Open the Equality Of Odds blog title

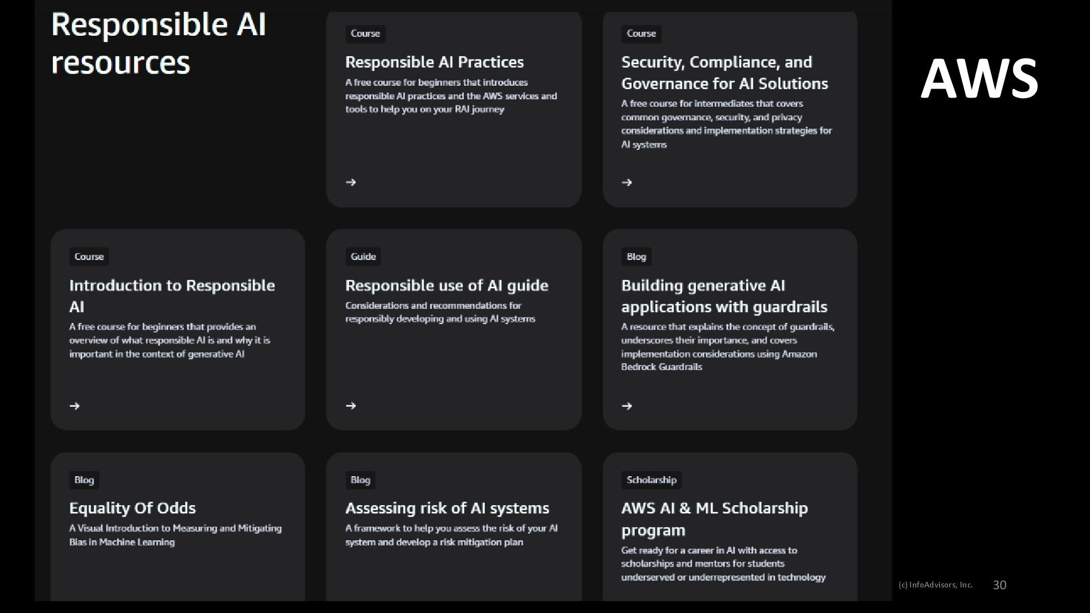[x=132, y=508]
